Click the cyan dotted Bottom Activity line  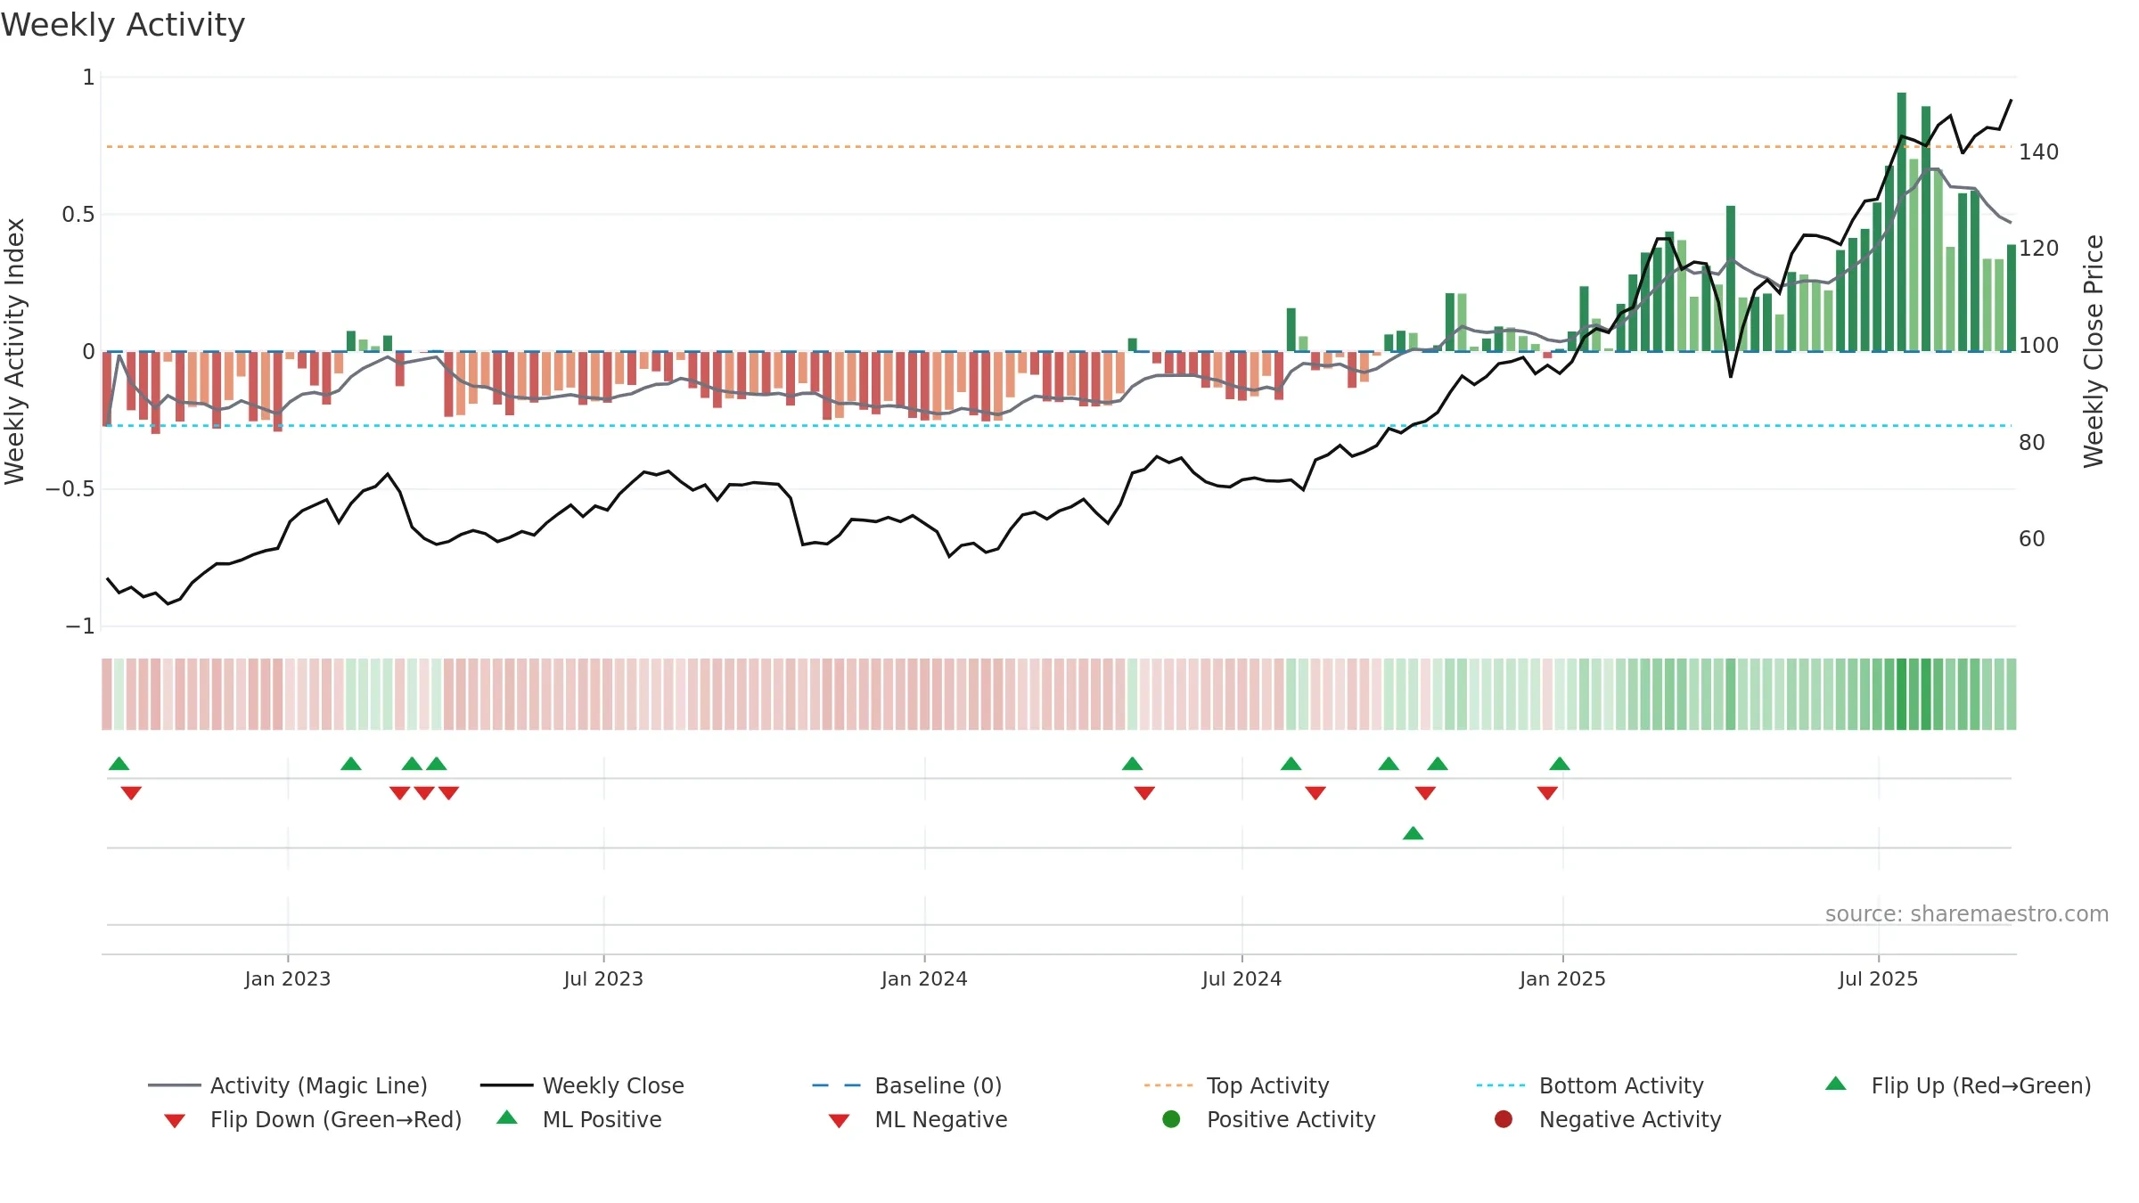pyautogui.click(x=1059, y=425)
